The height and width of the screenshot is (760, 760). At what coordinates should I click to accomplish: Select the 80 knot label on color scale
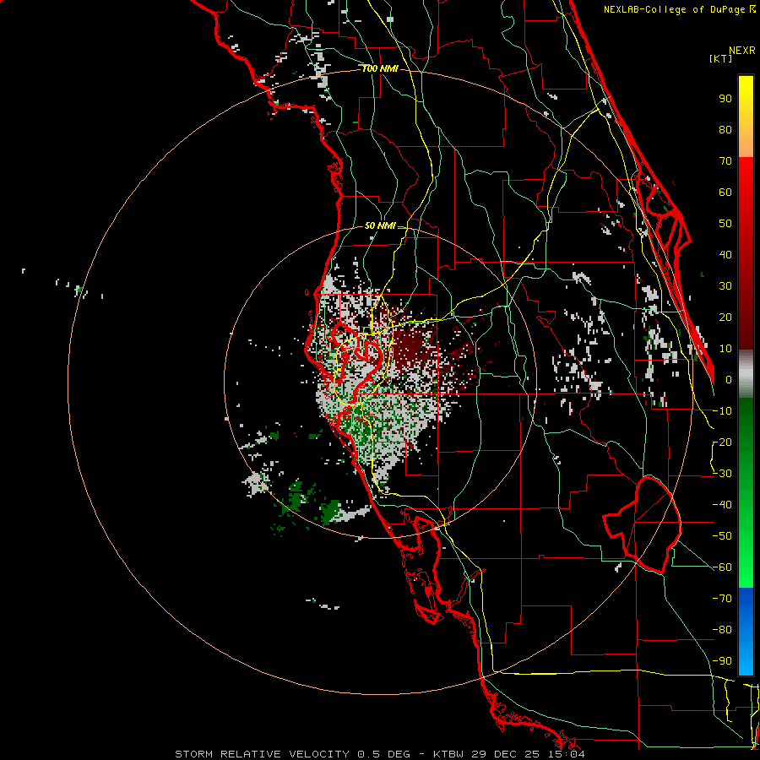[x=725, y=130]
